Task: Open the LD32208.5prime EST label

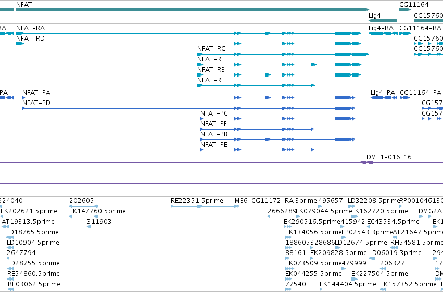Action: click(374, 201)
